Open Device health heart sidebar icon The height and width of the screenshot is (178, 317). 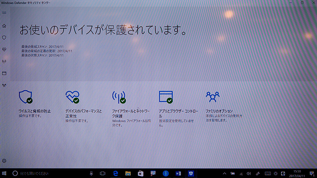pos(4,49)
